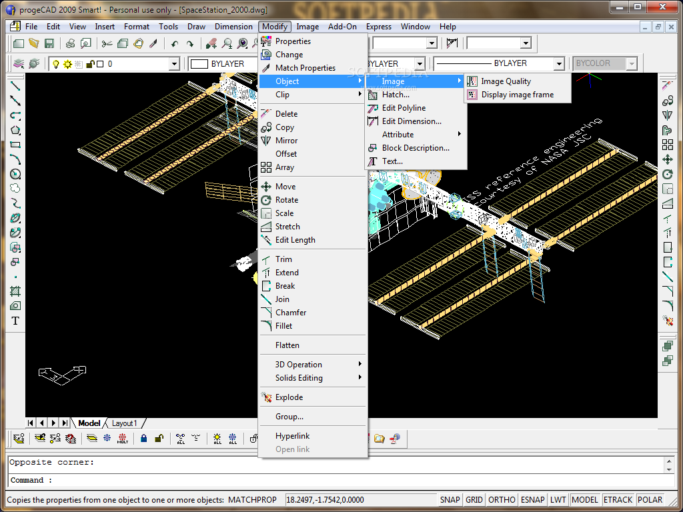Image resolution: width=683 pixels, height=512 pixels.
Task: Click Array icon in right toolbar
Action: coord(667,145)
